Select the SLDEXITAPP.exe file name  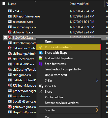pos(23,64)
